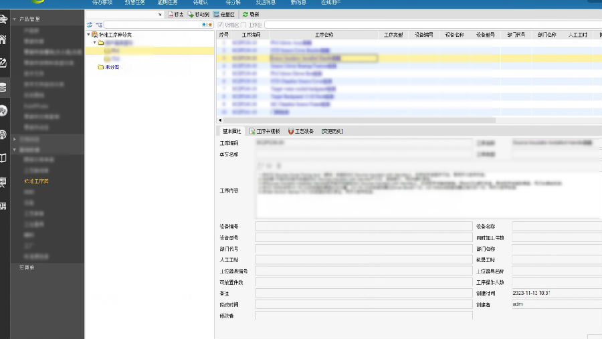Toggle the 归档区 checkbox
Viewport: 602px width, 339px height.
220,25
